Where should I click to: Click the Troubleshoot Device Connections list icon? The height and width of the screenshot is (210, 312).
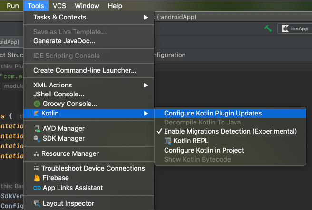[x=36, y=169]
